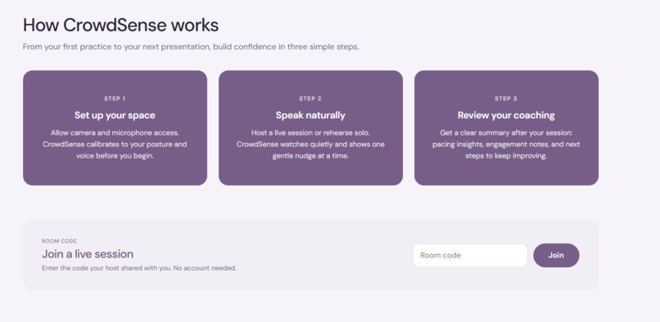Click the 'Host a live session or rehearse solo' description
Viewport: 660px width, 322px height.
tap(310, 133)
